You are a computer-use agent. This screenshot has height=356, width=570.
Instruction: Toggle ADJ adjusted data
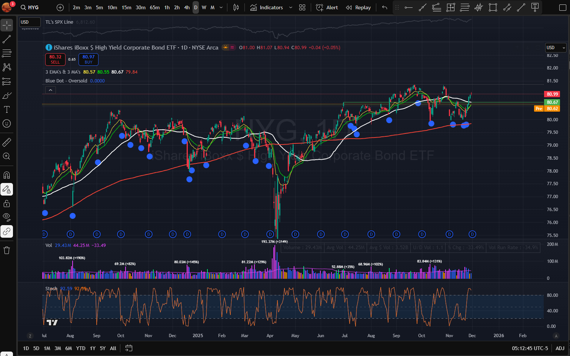(x=560, y=348)
